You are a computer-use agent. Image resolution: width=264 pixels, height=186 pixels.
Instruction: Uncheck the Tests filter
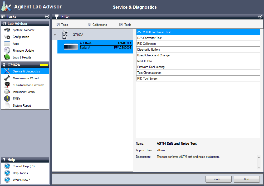[x=57, y=25]
